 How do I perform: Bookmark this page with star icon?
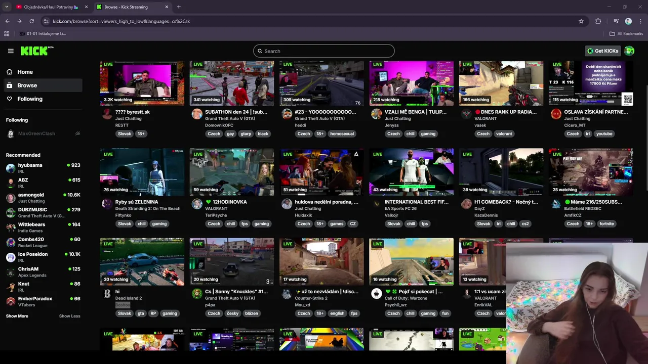point(581,21)
